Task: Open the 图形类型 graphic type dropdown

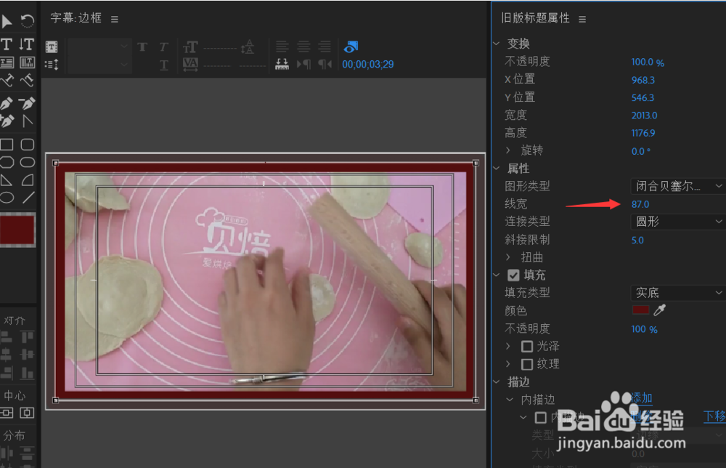Action: 678,186
